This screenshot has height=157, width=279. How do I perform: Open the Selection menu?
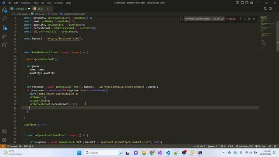(26, 3)
